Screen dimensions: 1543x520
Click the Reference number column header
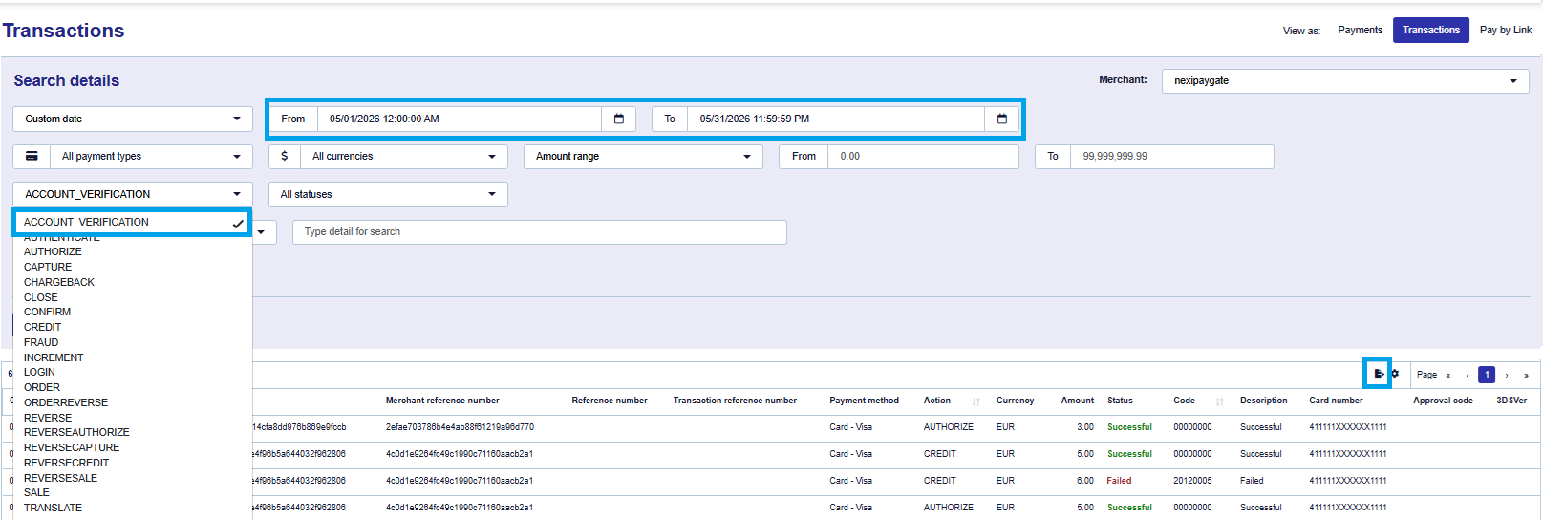(610, 401)
